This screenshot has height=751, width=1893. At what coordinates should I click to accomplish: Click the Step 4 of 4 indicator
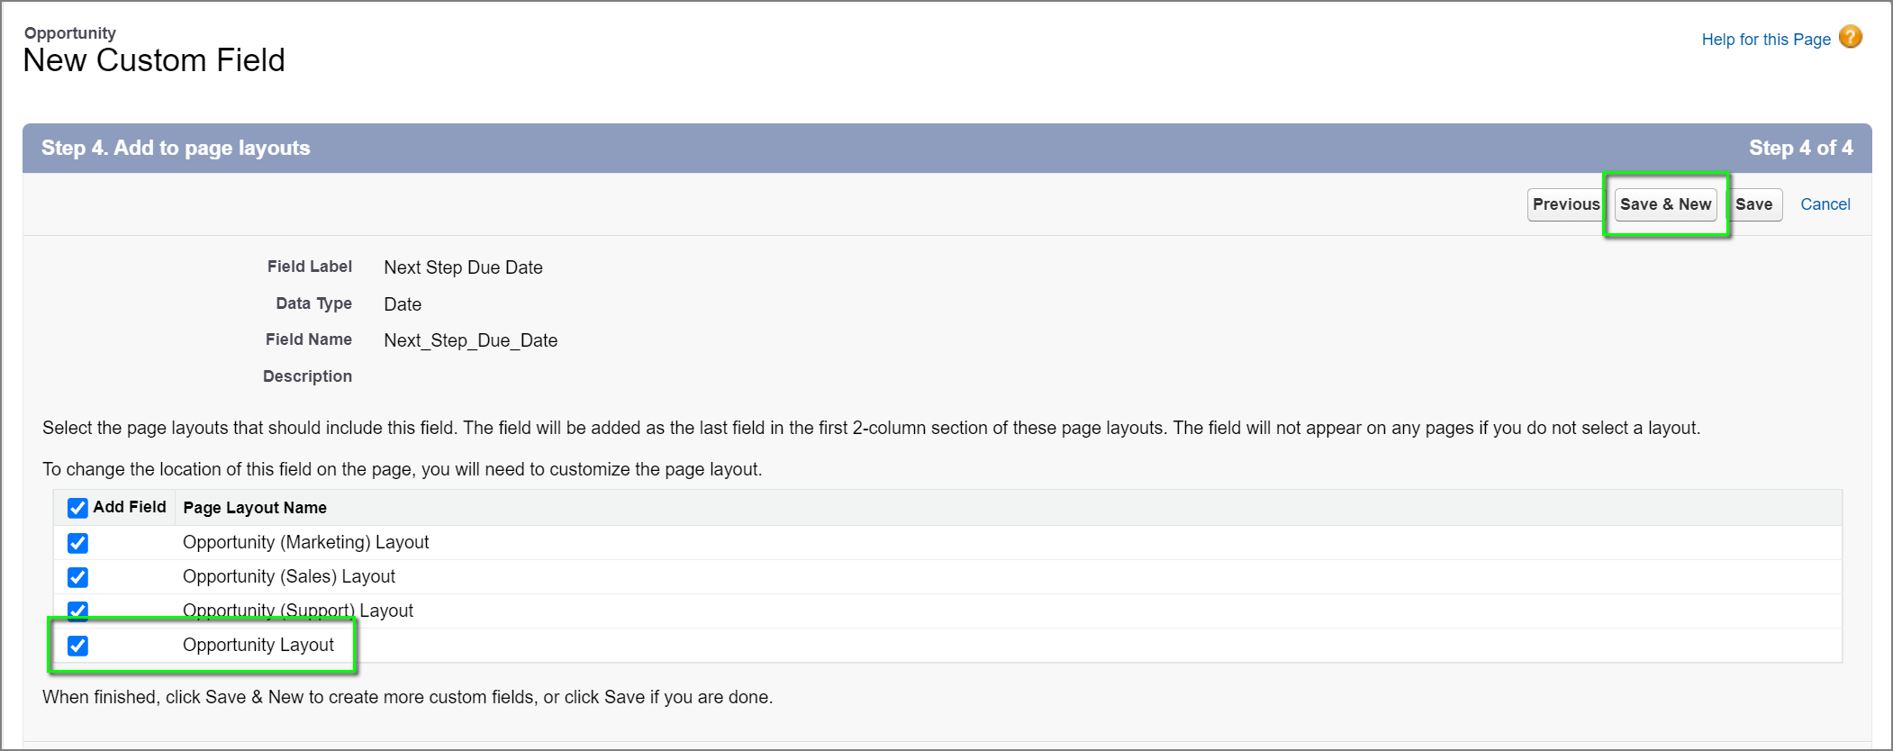click(1800, 148)
